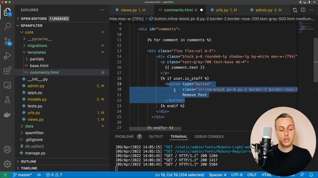The image size is (318, 178).
Task: Click the feedback icon in status bar
Action: pyautogui.click(x=302, y=175)
